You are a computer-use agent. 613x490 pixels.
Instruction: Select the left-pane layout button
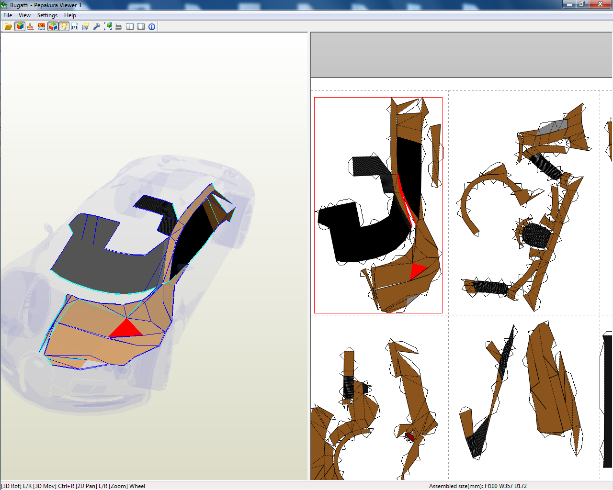pos(129,26)
